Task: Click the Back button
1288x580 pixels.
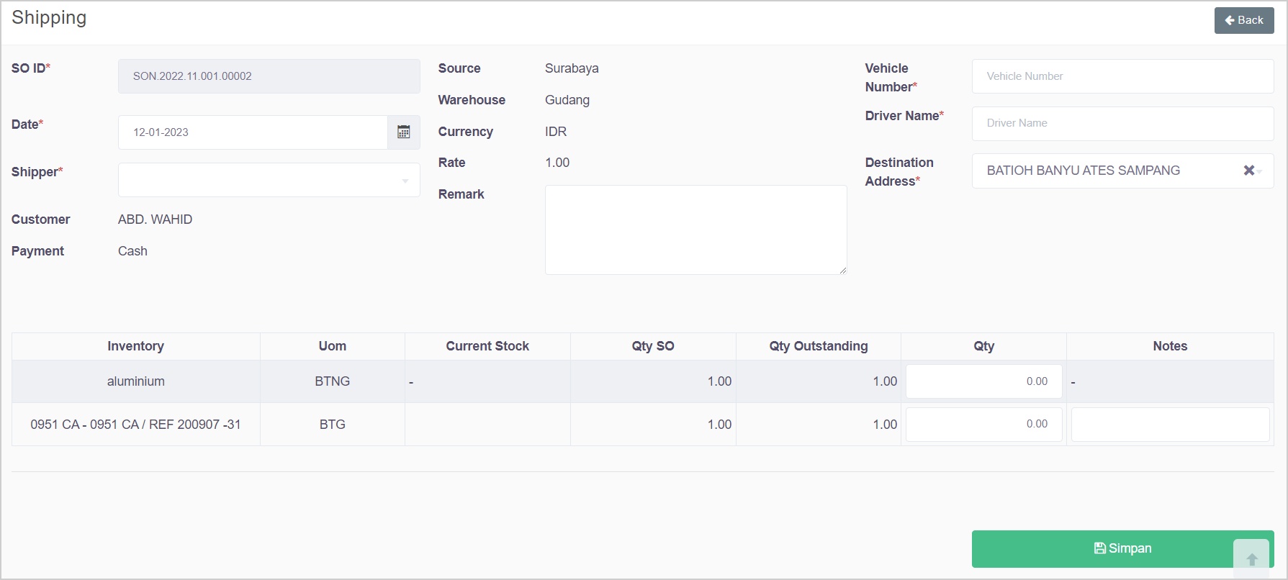Action: [1243, 20]
